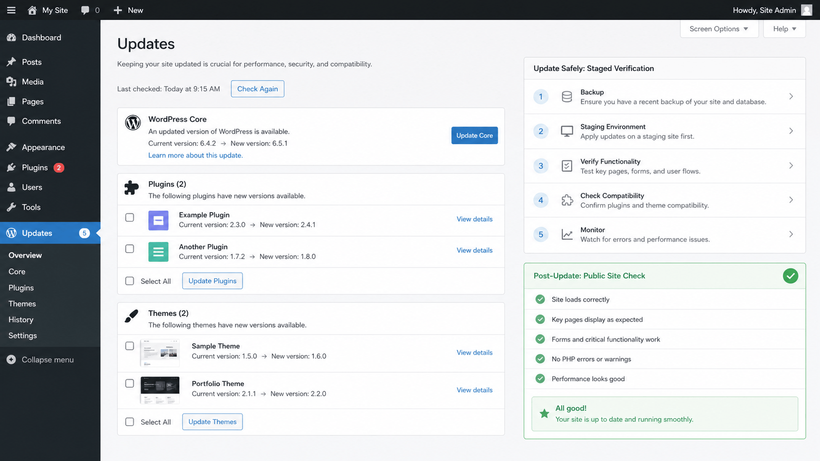820x461 pixels.
Task: Expand the Monitor step chevron
Action: [x=791, y=234]
